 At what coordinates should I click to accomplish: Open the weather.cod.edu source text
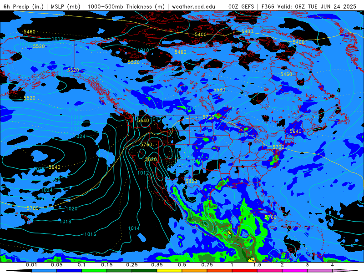(x=193, y=6)
